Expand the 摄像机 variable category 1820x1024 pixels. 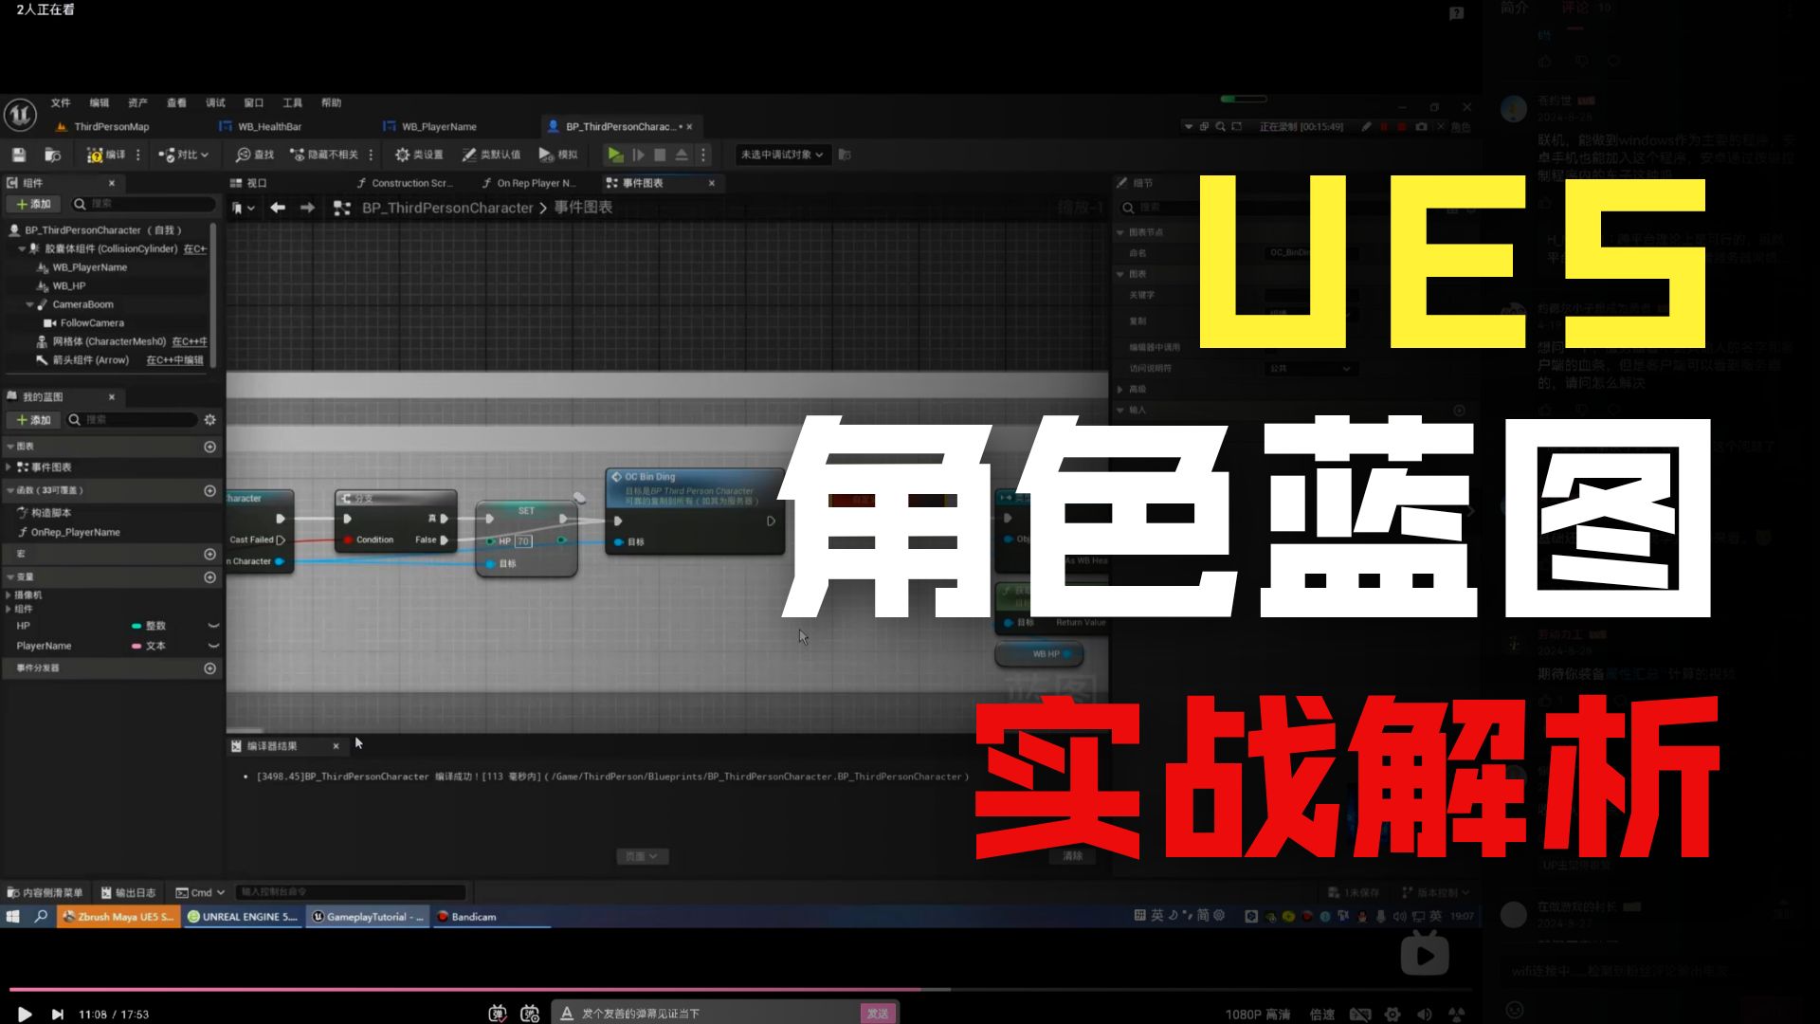pos(9,595)
